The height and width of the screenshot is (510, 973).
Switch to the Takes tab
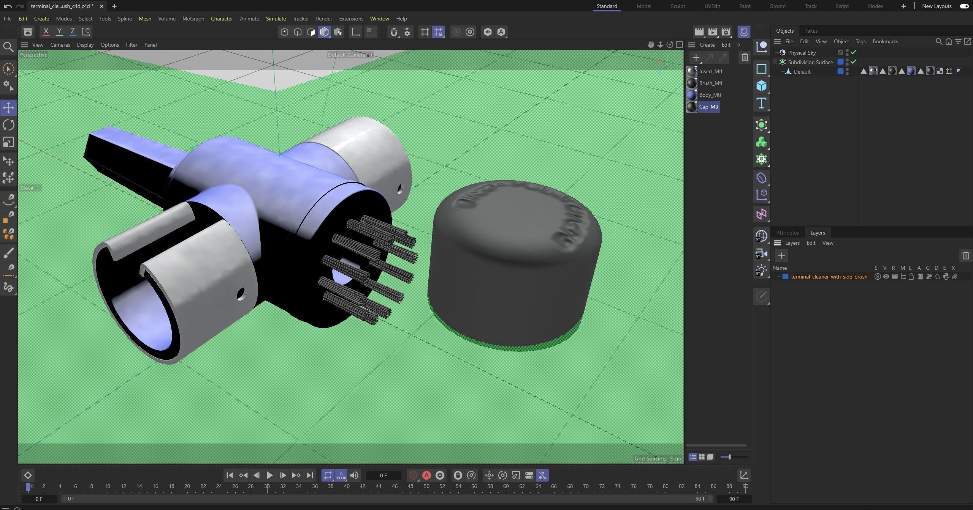click(811, 31)
